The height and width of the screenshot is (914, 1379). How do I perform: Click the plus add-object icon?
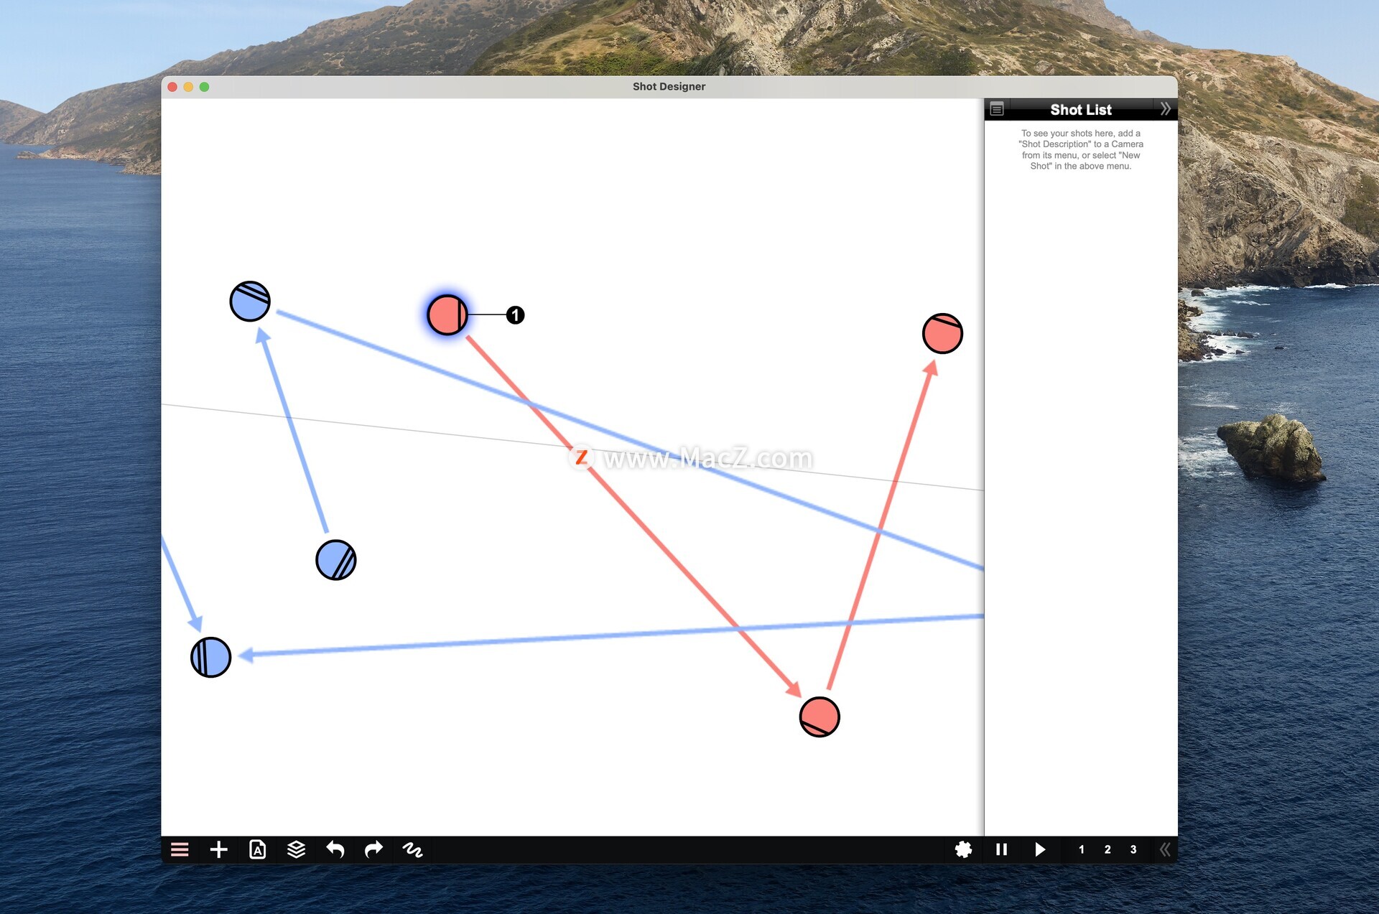[x=218, y=849]
